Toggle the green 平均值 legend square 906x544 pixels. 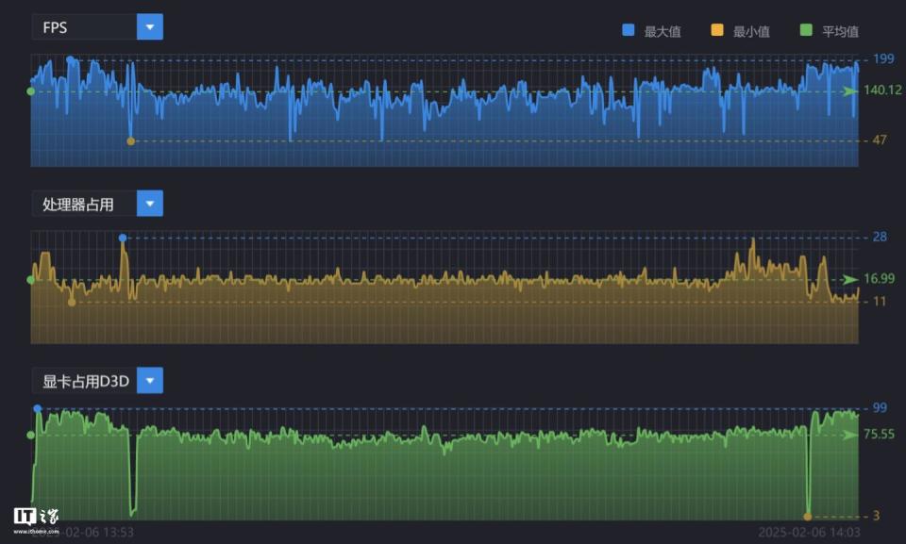(805, 30)
